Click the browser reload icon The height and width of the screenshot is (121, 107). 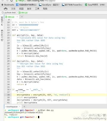point(12,1)
